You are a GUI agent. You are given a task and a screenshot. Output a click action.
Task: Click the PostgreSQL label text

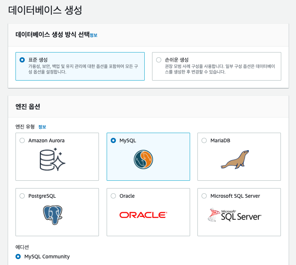tap(42, 196)
